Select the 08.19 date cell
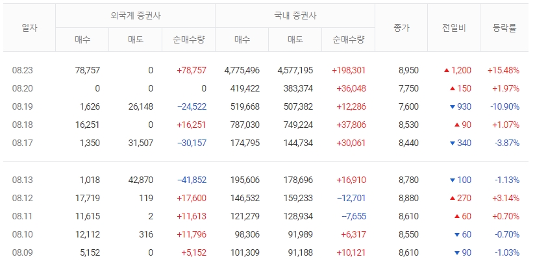This screenshot has height=268, width=535. (x=23, y=106)
